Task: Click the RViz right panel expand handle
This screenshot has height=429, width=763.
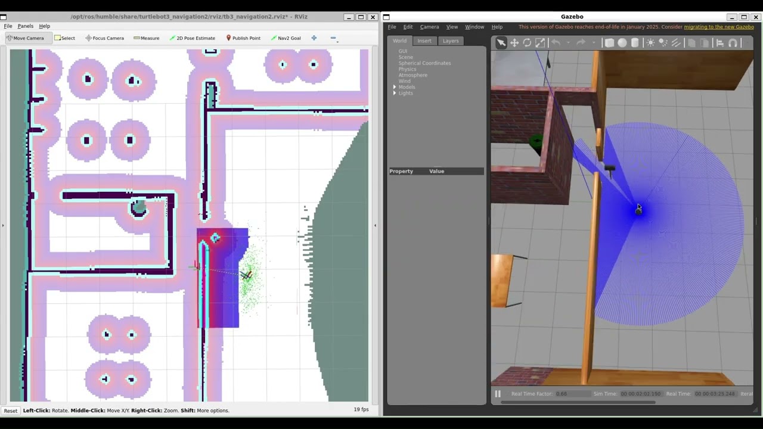Action: pos(375,225)
